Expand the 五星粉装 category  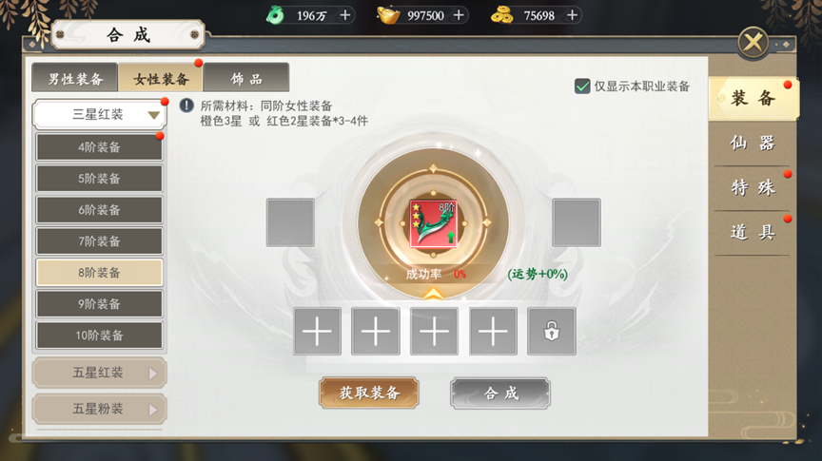(100, 409)
